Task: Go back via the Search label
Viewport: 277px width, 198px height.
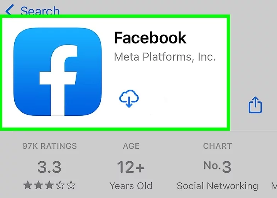Action: [40, 11]
